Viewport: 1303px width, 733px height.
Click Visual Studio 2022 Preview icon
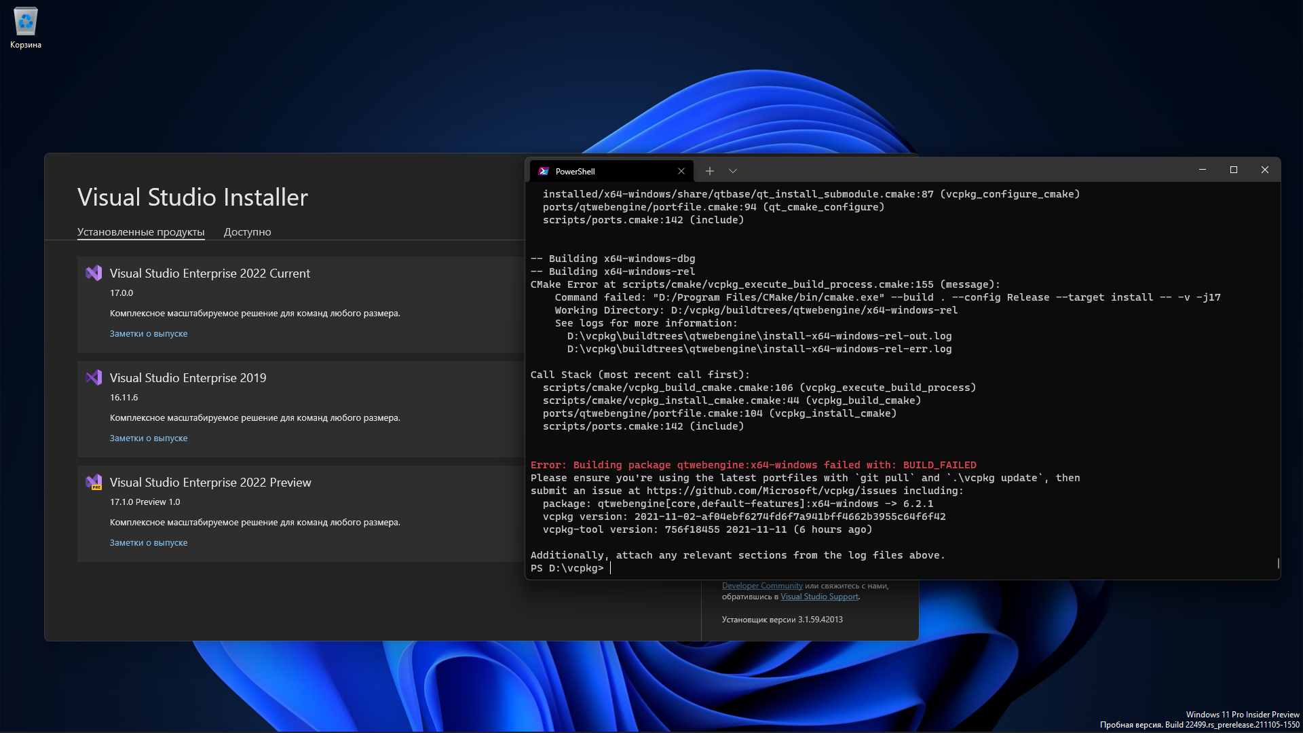click(94, 483)
